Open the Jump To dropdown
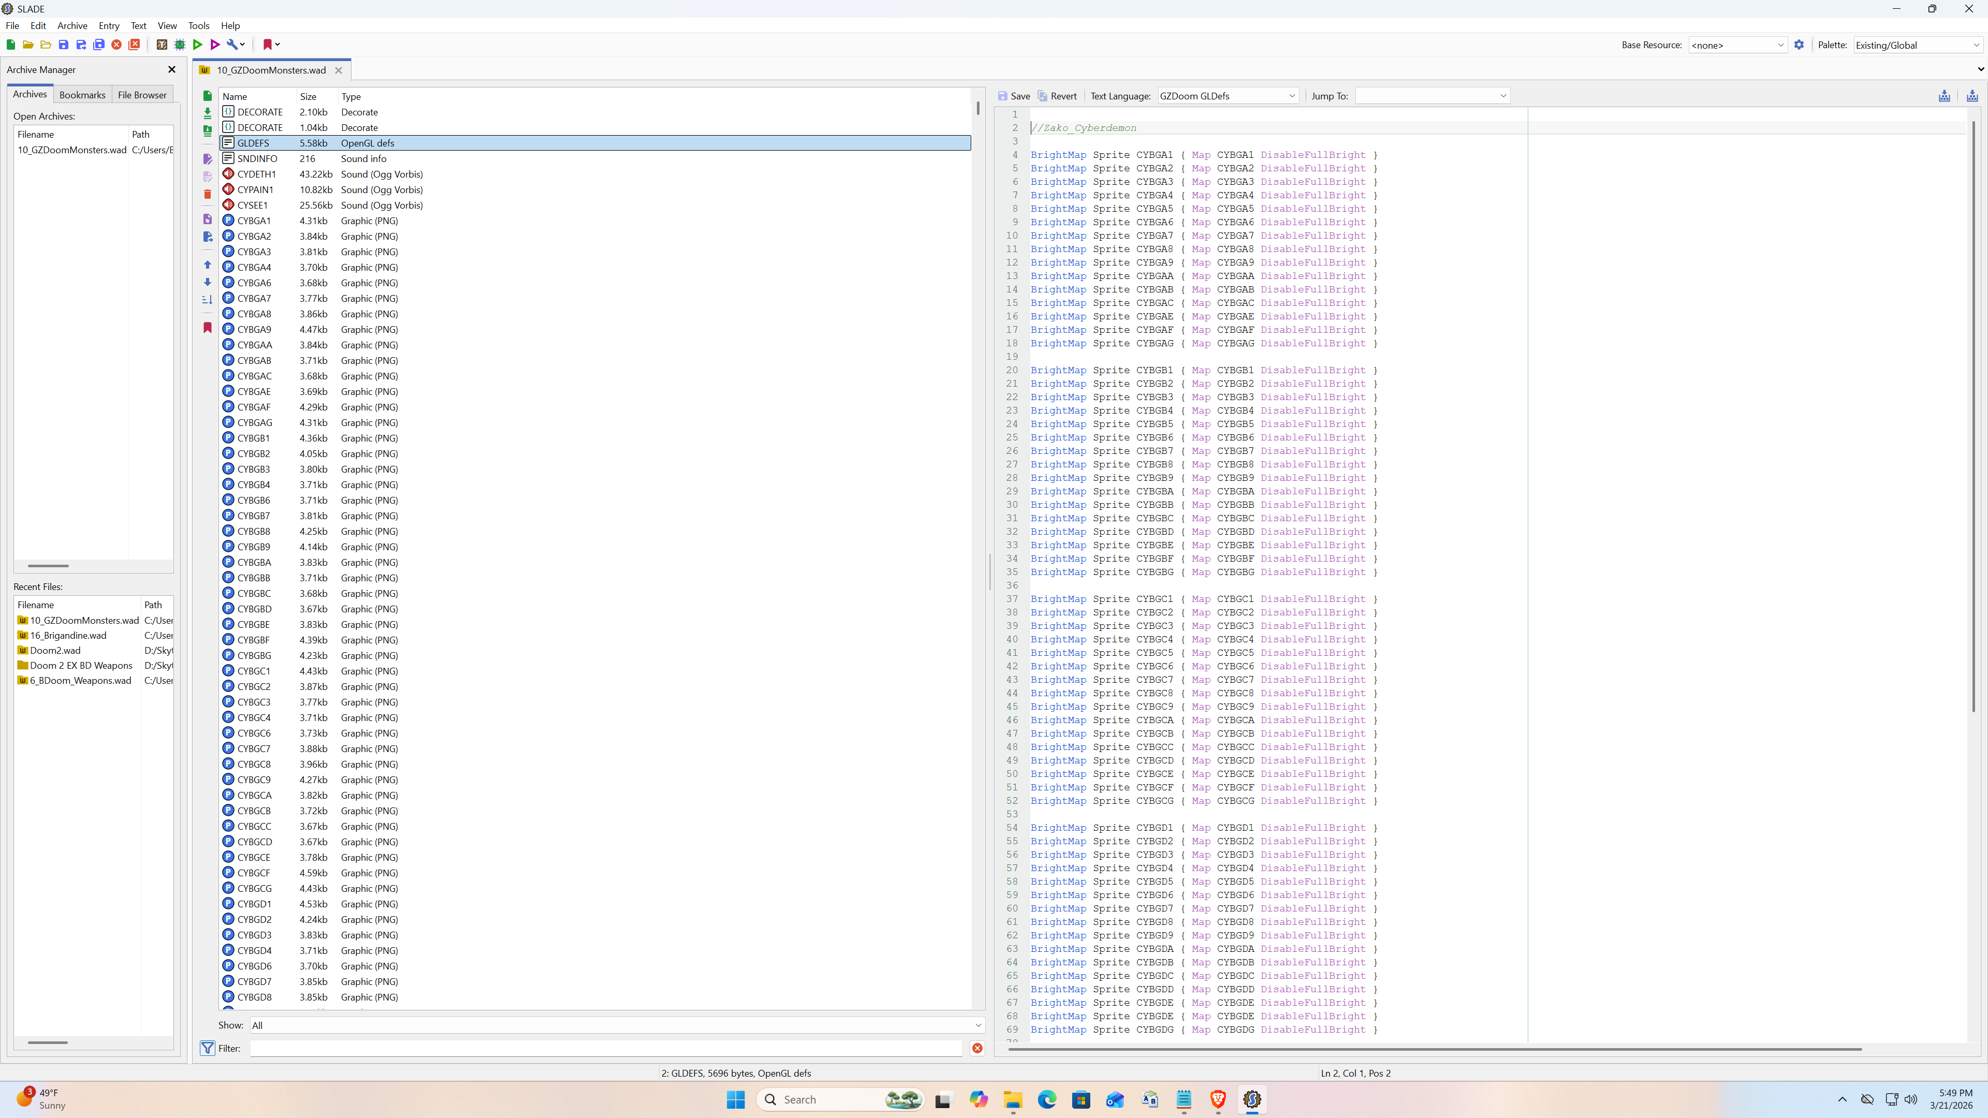The width and height of the screenshot is (1988, 1118). (1431, 96)
